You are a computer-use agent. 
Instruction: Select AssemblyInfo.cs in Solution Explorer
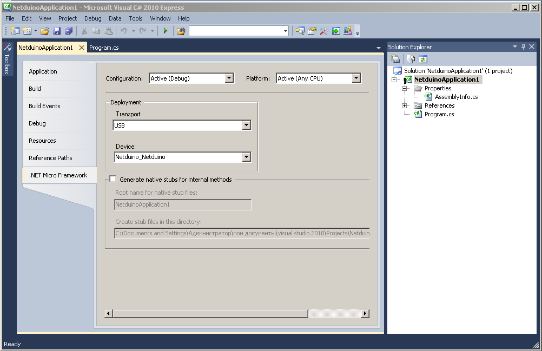[457, 97]
